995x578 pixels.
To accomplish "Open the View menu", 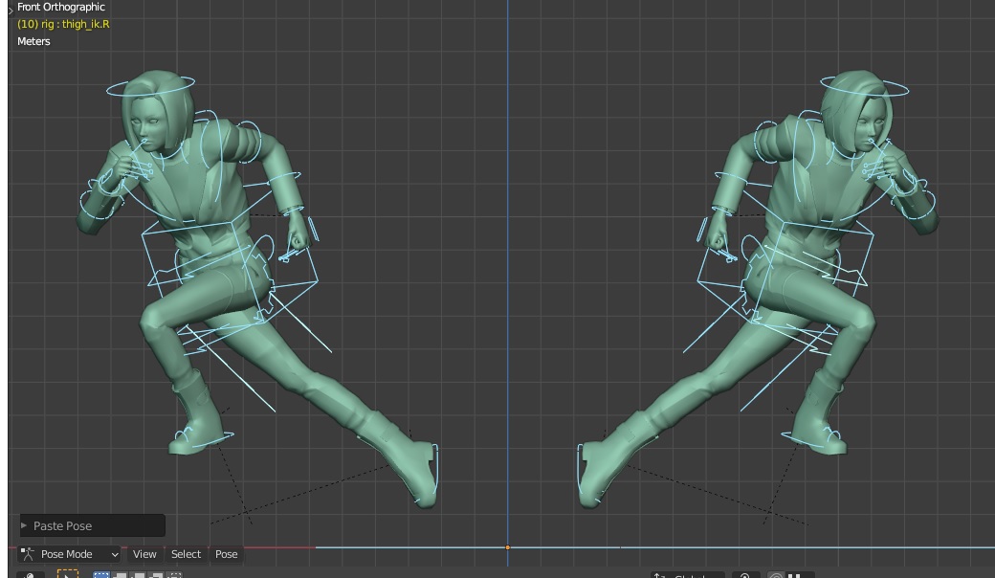I will pyautogui.click(x=144, y=554).
